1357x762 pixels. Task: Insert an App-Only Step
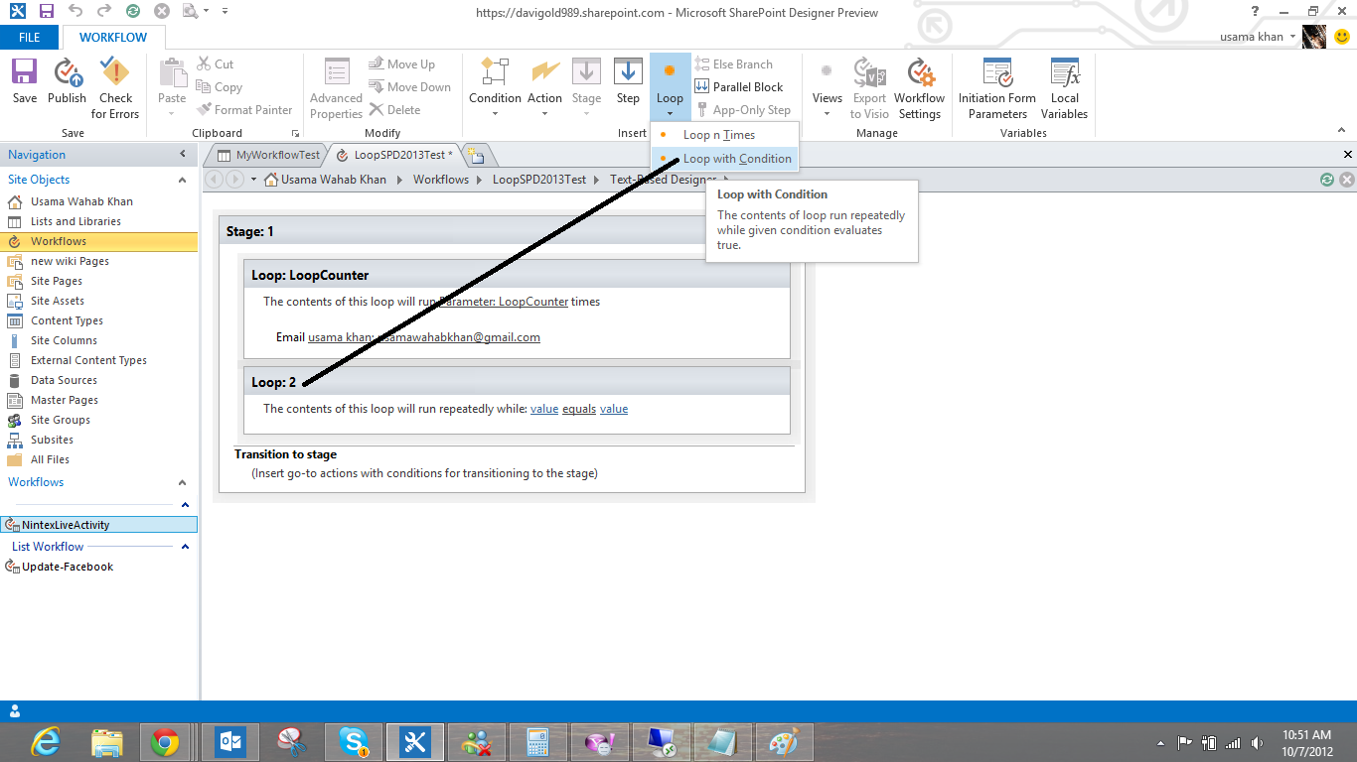(743, 110)
